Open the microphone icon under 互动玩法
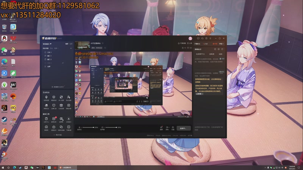This screenshot has width=303, height=170. click(46, 98)
